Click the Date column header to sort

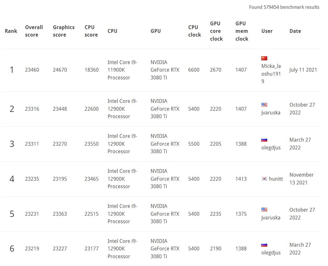tap(295, 31)
